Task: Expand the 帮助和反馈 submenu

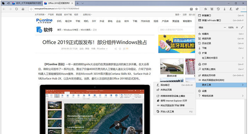Action: click(x=221, y=96)
